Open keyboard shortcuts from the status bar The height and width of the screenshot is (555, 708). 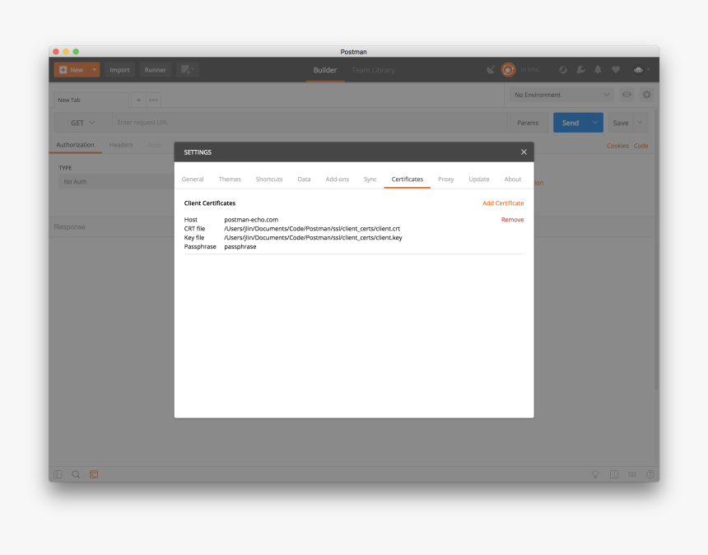(x=632, y=474)
